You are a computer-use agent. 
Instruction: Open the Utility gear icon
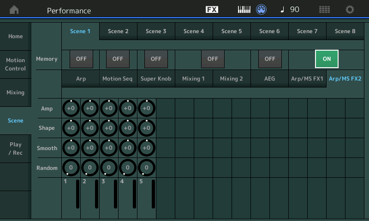click(x=350, y=10)
